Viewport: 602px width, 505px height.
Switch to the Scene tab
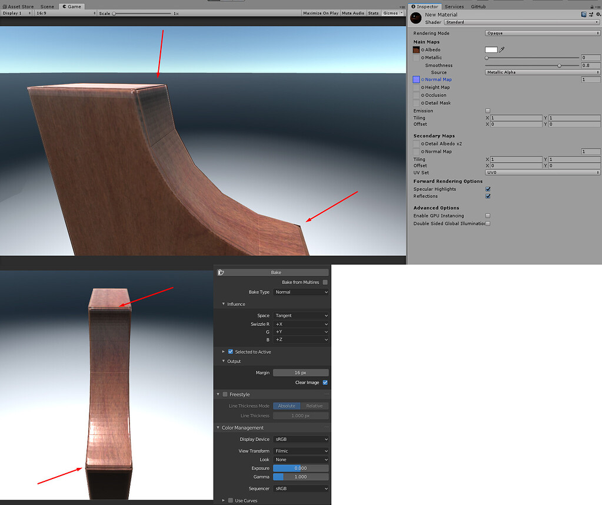pyautogui.click(x=46, y=6)
